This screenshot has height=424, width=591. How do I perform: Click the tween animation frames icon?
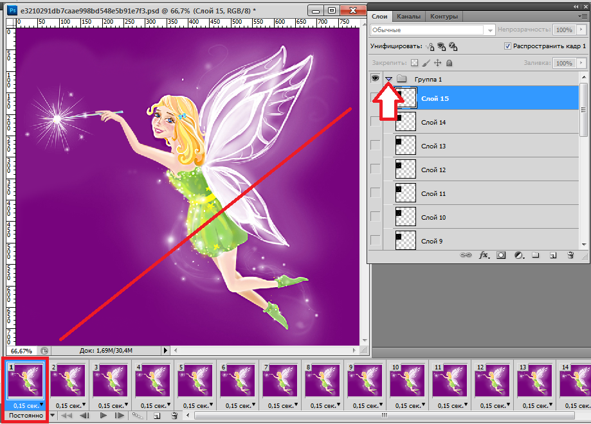click(136, 416)
